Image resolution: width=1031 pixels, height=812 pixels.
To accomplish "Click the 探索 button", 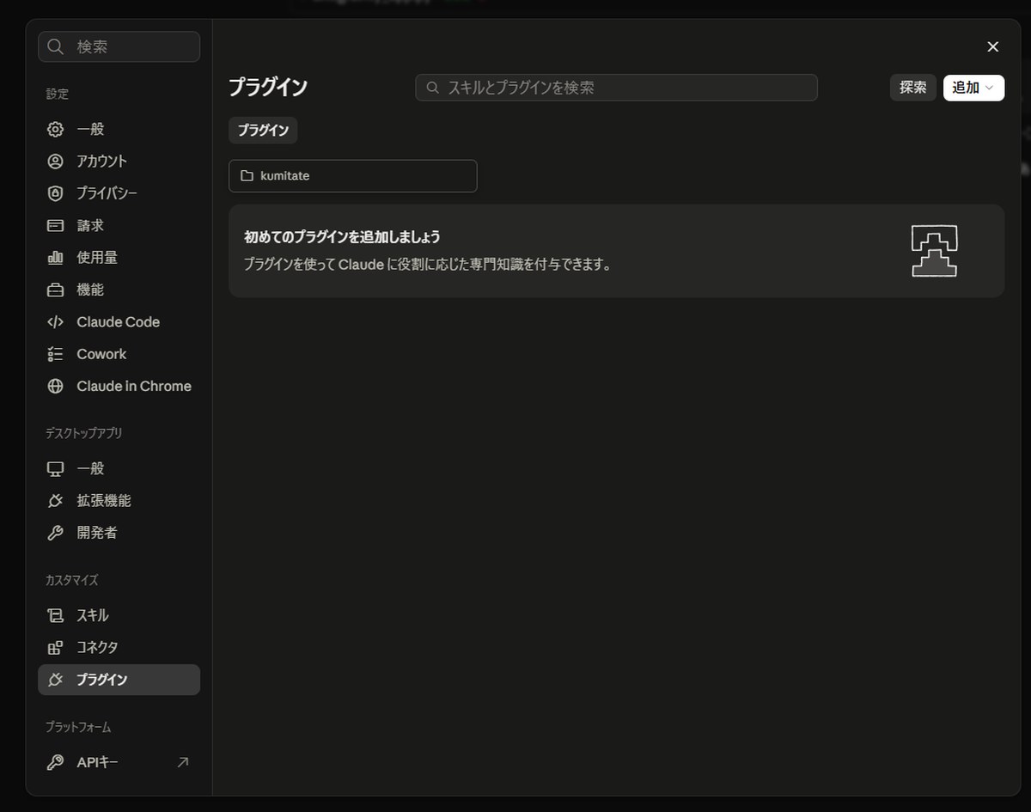I will (x=913, y=88).
